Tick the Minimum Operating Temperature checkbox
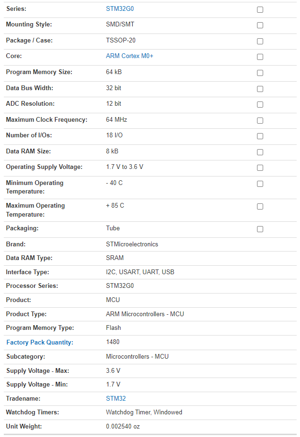 (260, 184)
